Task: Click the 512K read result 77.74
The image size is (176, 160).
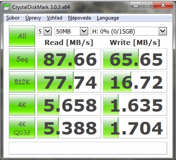Action: [69, 82]
